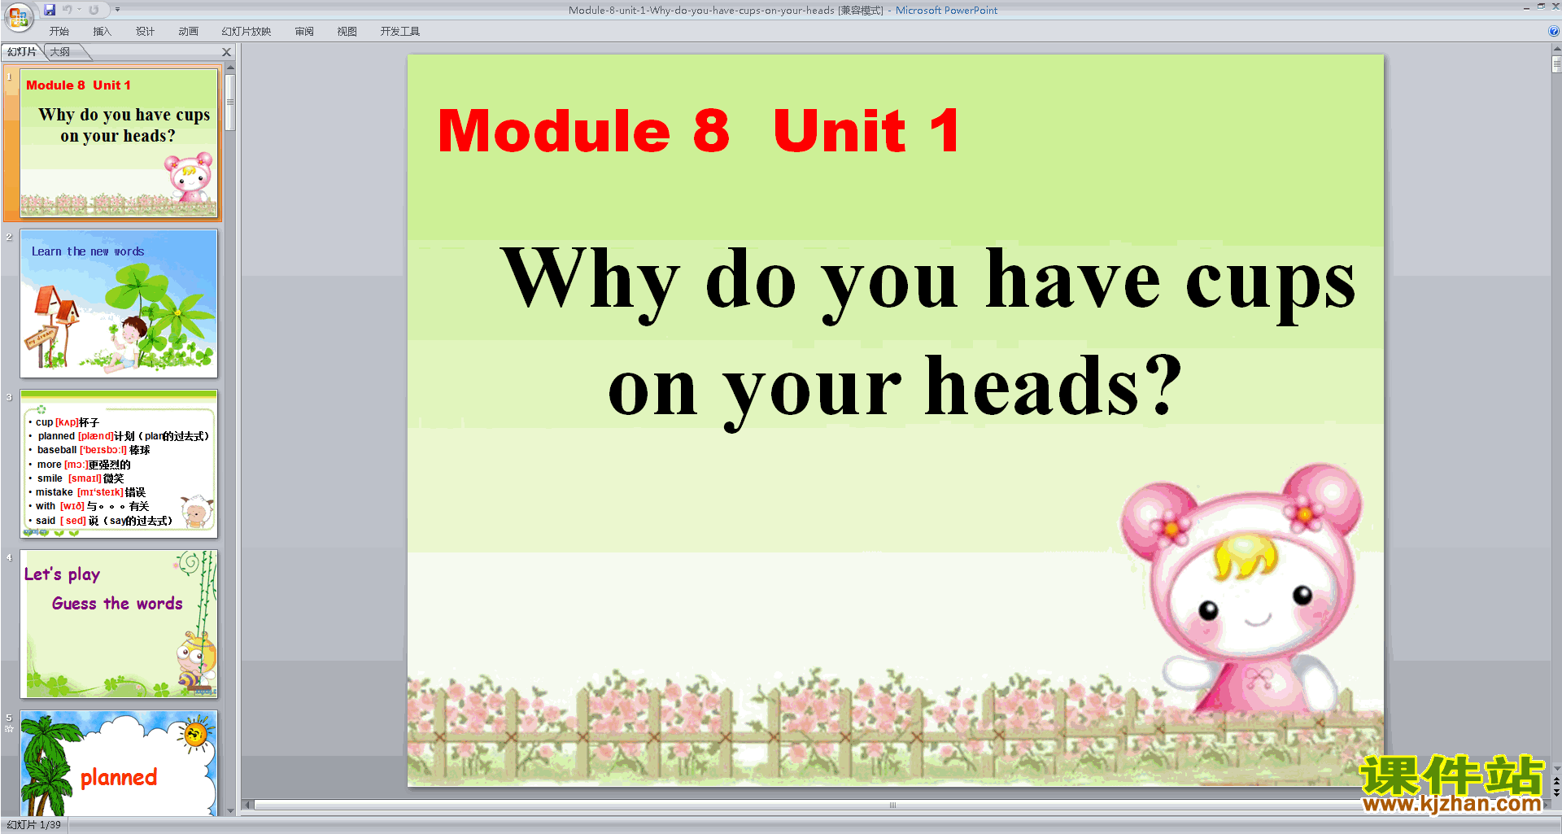Click the horizontal scrollbar thumb in editor

(892, 805)
